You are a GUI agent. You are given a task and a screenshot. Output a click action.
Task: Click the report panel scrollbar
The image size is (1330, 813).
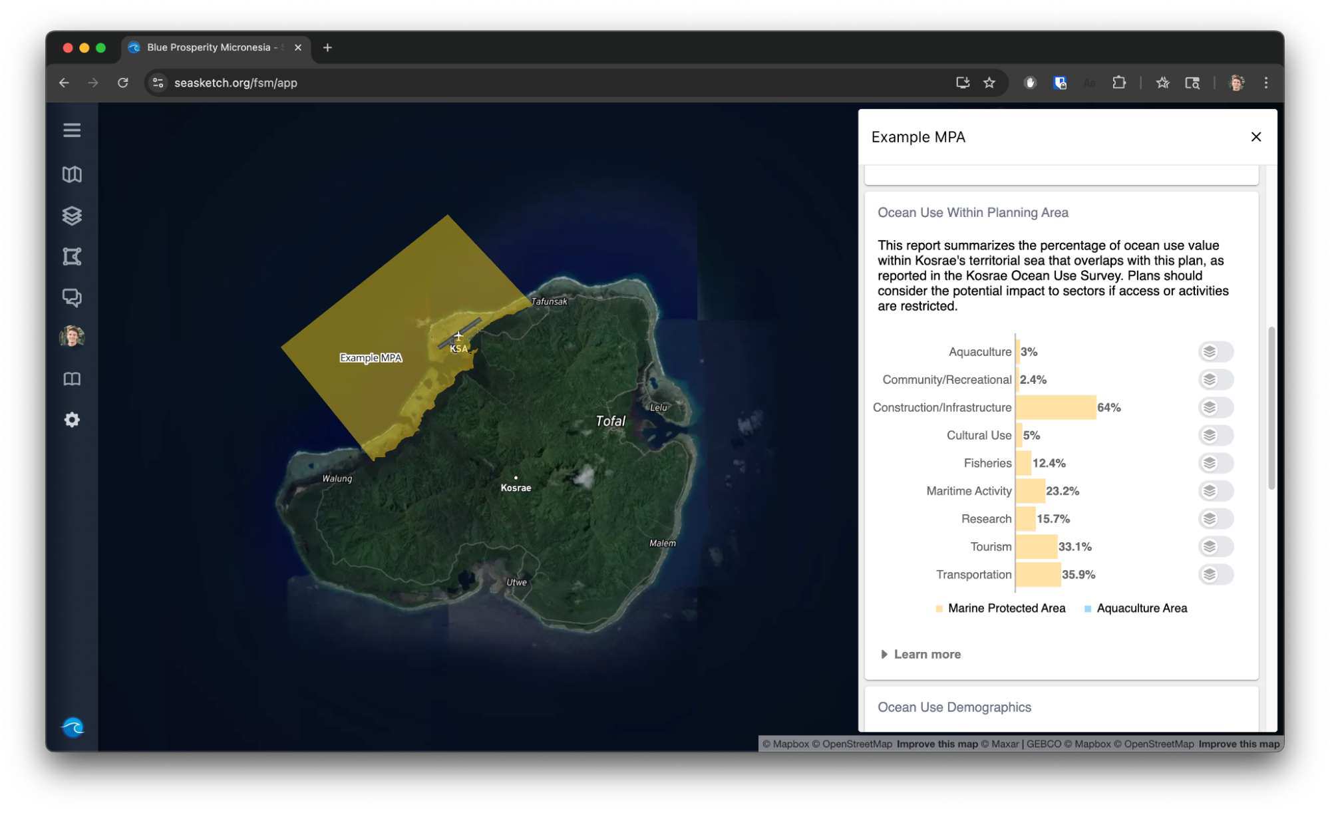[1271, 407]
